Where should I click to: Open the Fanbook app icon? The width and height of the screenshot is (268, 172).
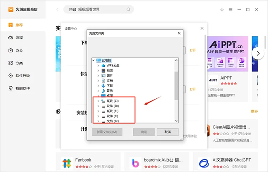(67, 163)
